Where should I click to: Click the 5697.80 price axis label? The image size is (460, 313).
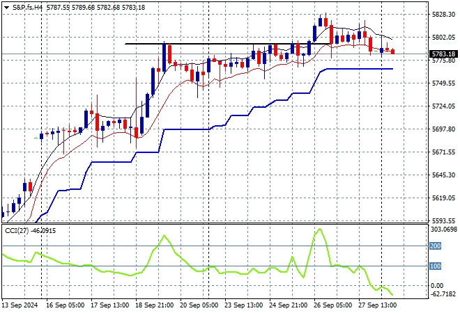pyautogui.click(x=443, y=129)
